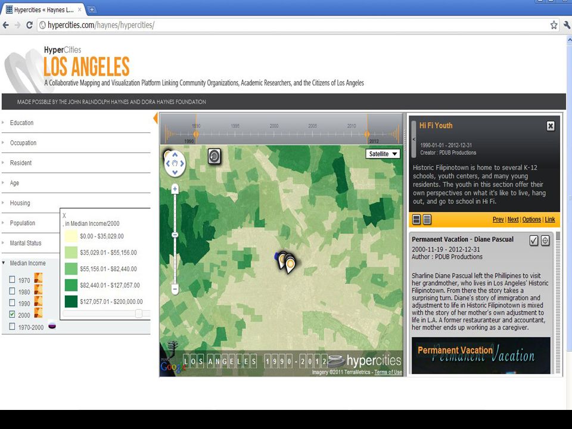Open the Satellite map type dropdown
This screenshot has height=429, width=572.
pos(383,154)
